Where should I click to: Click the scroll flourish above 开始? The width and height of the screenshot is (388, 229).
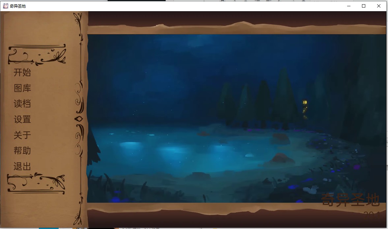coord(37,55)
